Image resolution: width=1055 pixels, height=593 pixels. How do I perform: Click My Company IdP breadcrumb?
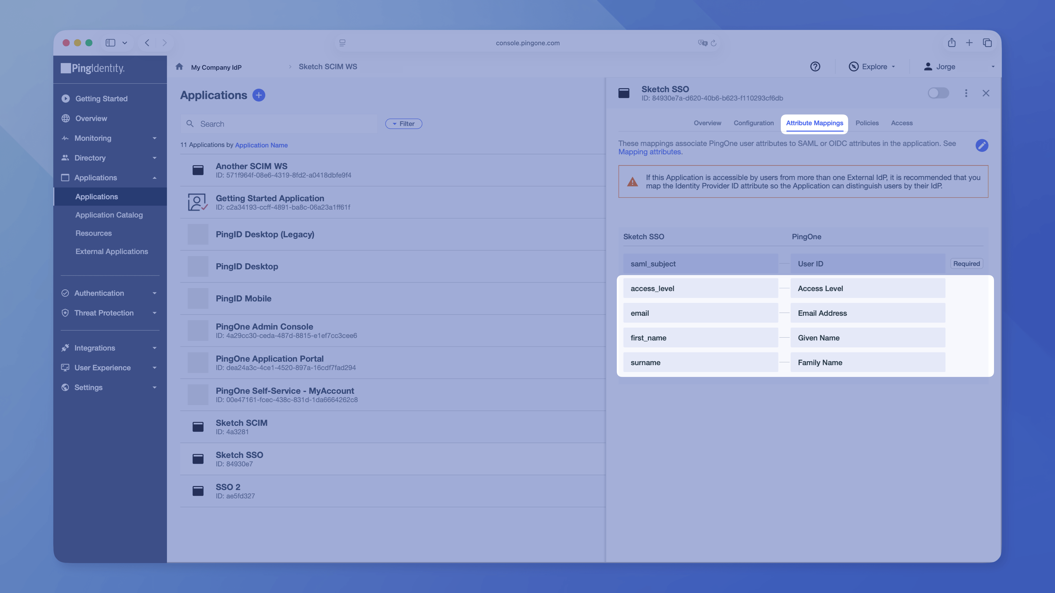[x=216, y=67]
